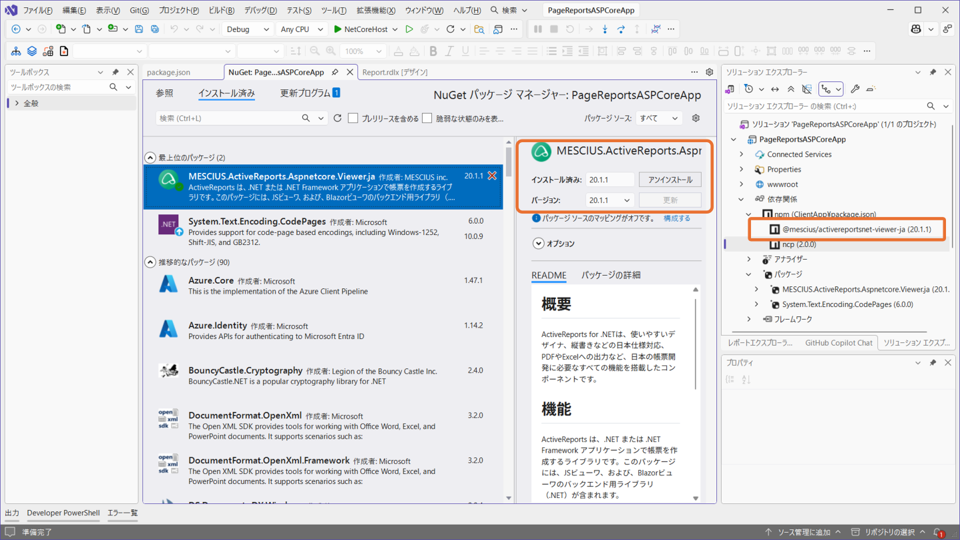The image size is (960, 540).
Task: Click the toolbox search magnifier icon
Action: coord(113,87)
